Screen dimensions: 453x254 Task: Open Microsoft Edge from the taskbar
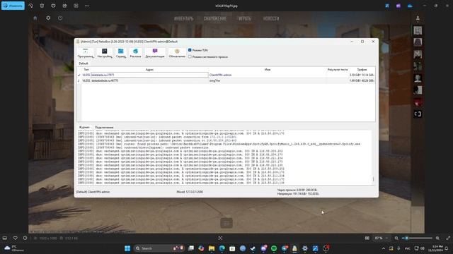tap(222, 248)
